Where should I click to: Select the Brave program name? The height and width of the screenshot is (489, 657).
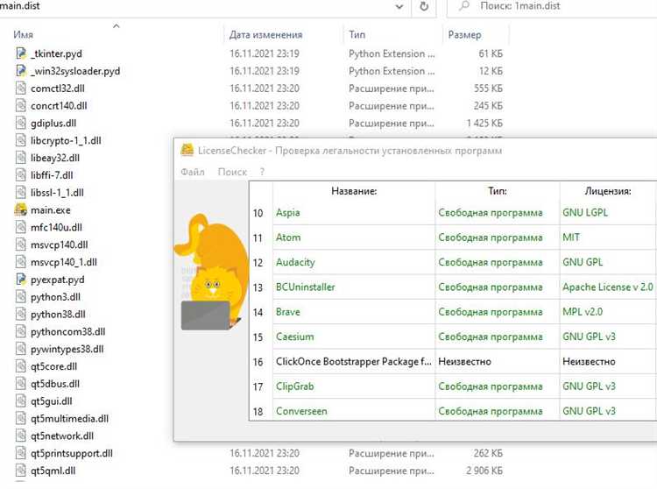(288, 312)
